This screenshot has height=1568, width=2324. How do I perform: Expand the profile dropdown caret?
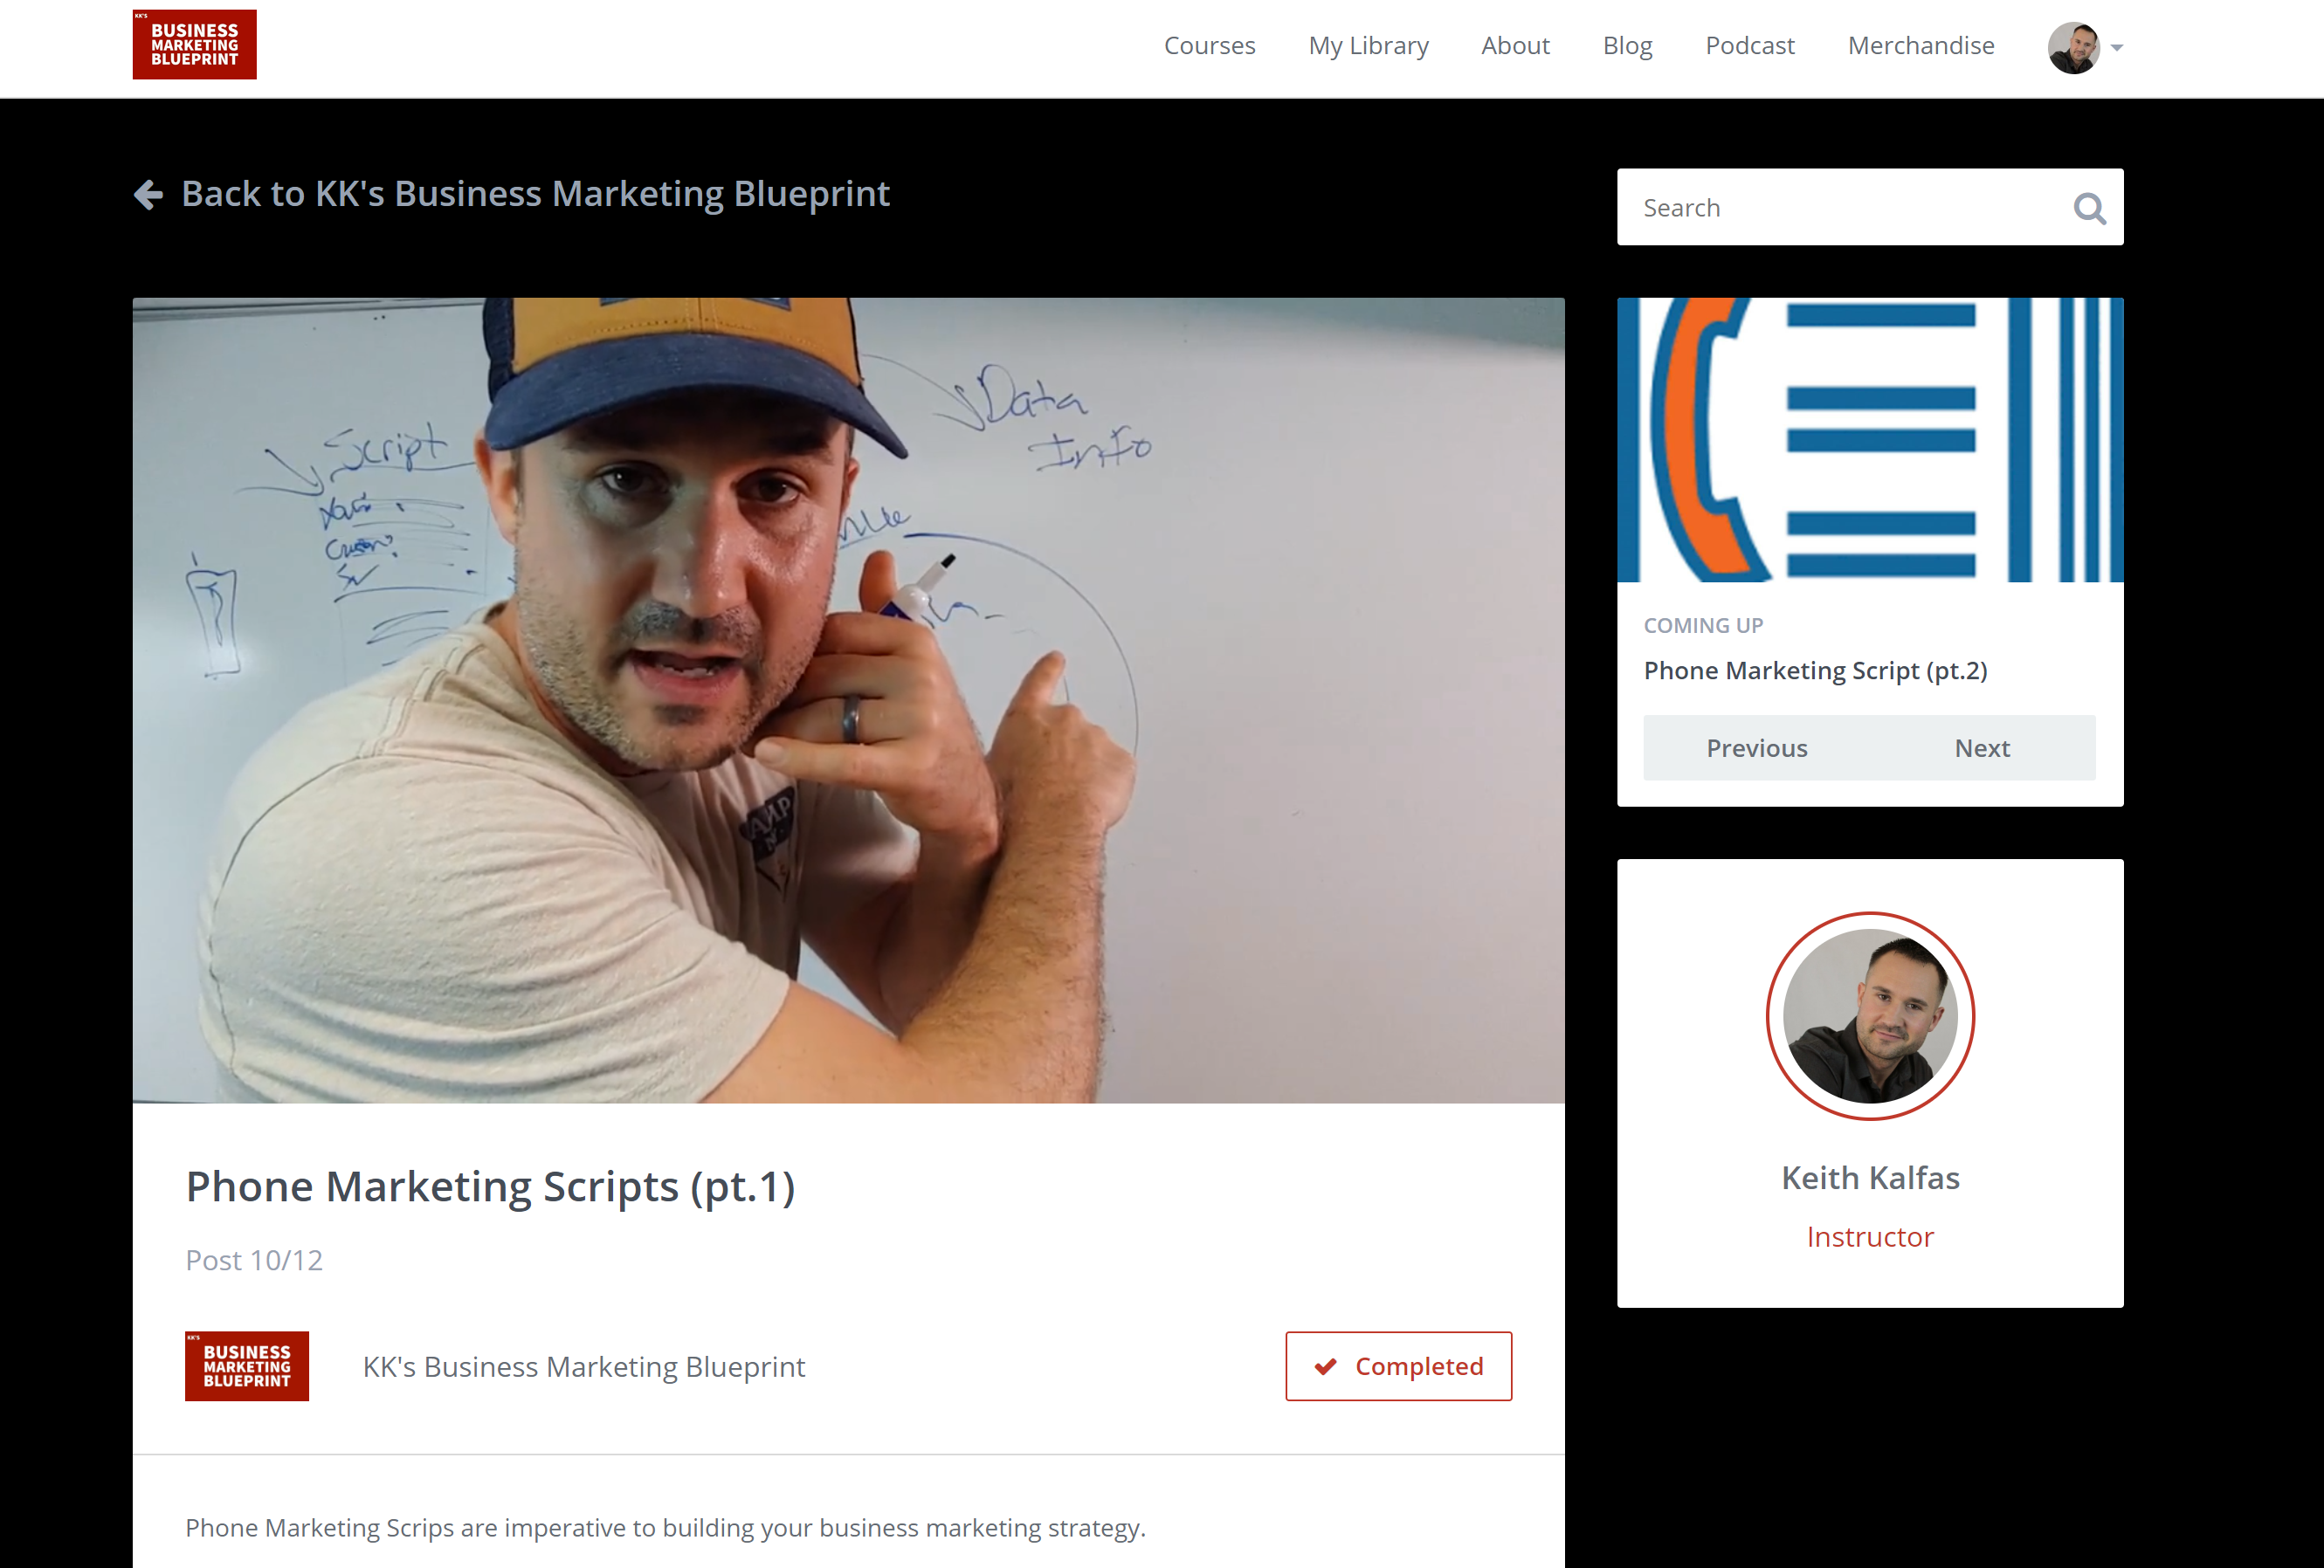[x=2116, y=48]
